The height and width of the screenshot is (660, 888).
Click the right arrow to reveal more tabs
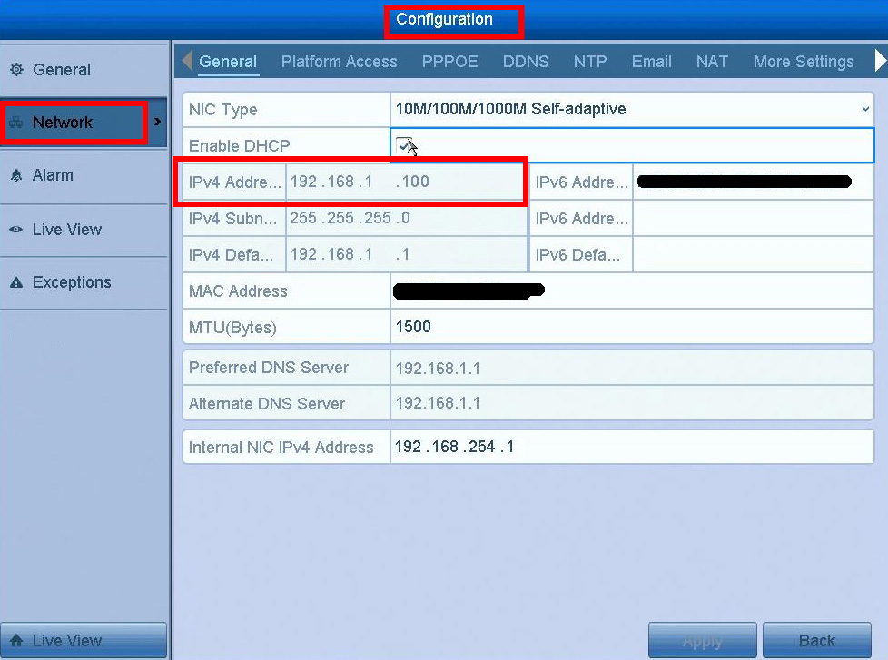876,61
